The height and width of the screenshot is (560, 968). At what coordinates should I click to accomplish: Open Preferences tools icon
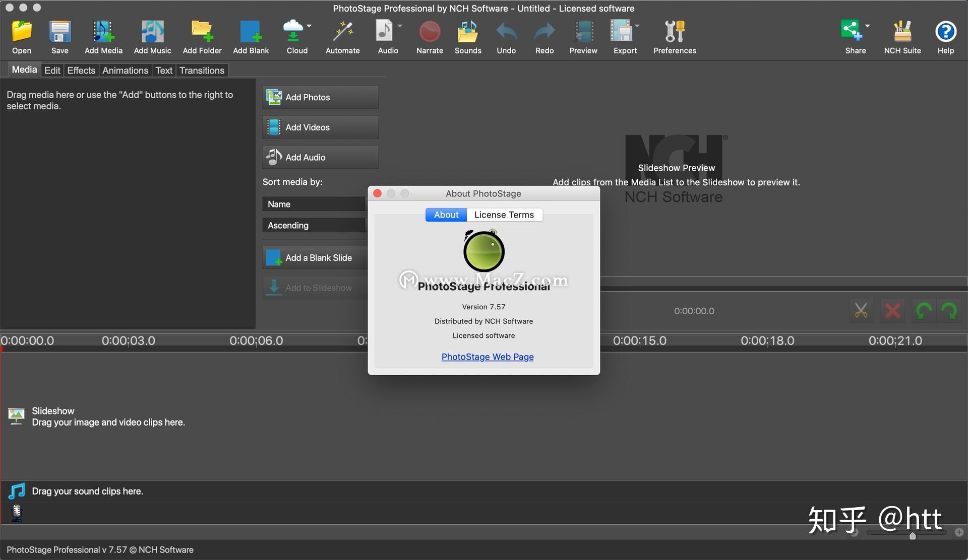675,32
